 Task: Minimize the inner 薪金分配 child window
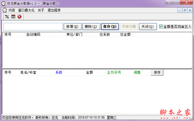point(179,10)
